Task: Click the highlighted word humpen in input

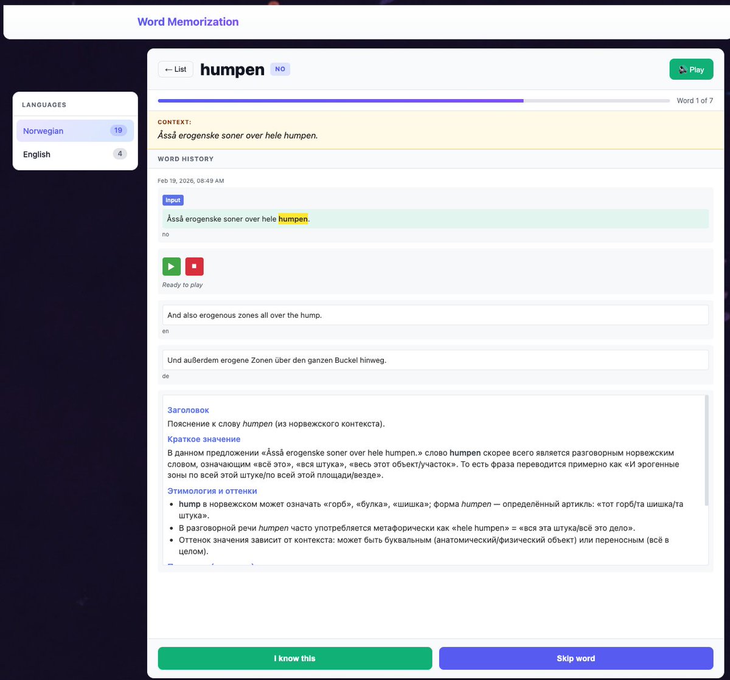Action: [x=293, y=219]
